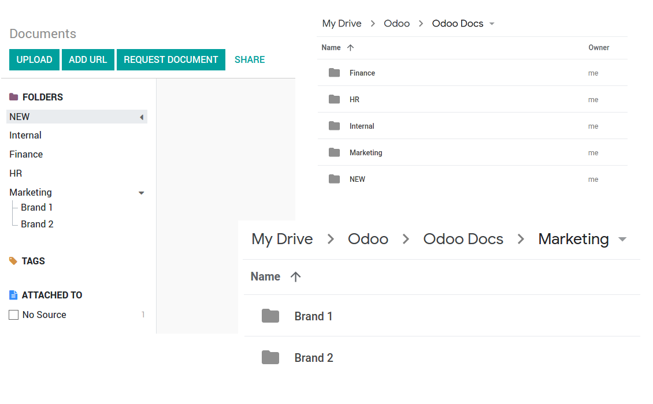Click the NEW folder icon in Drive

pyautogui.click(x=334, y=179)
